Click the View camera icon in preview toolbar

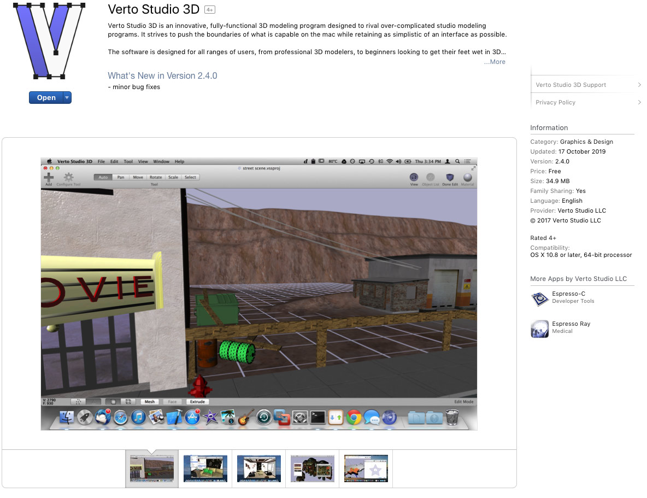pyautogui.click(x=414, y=177)
